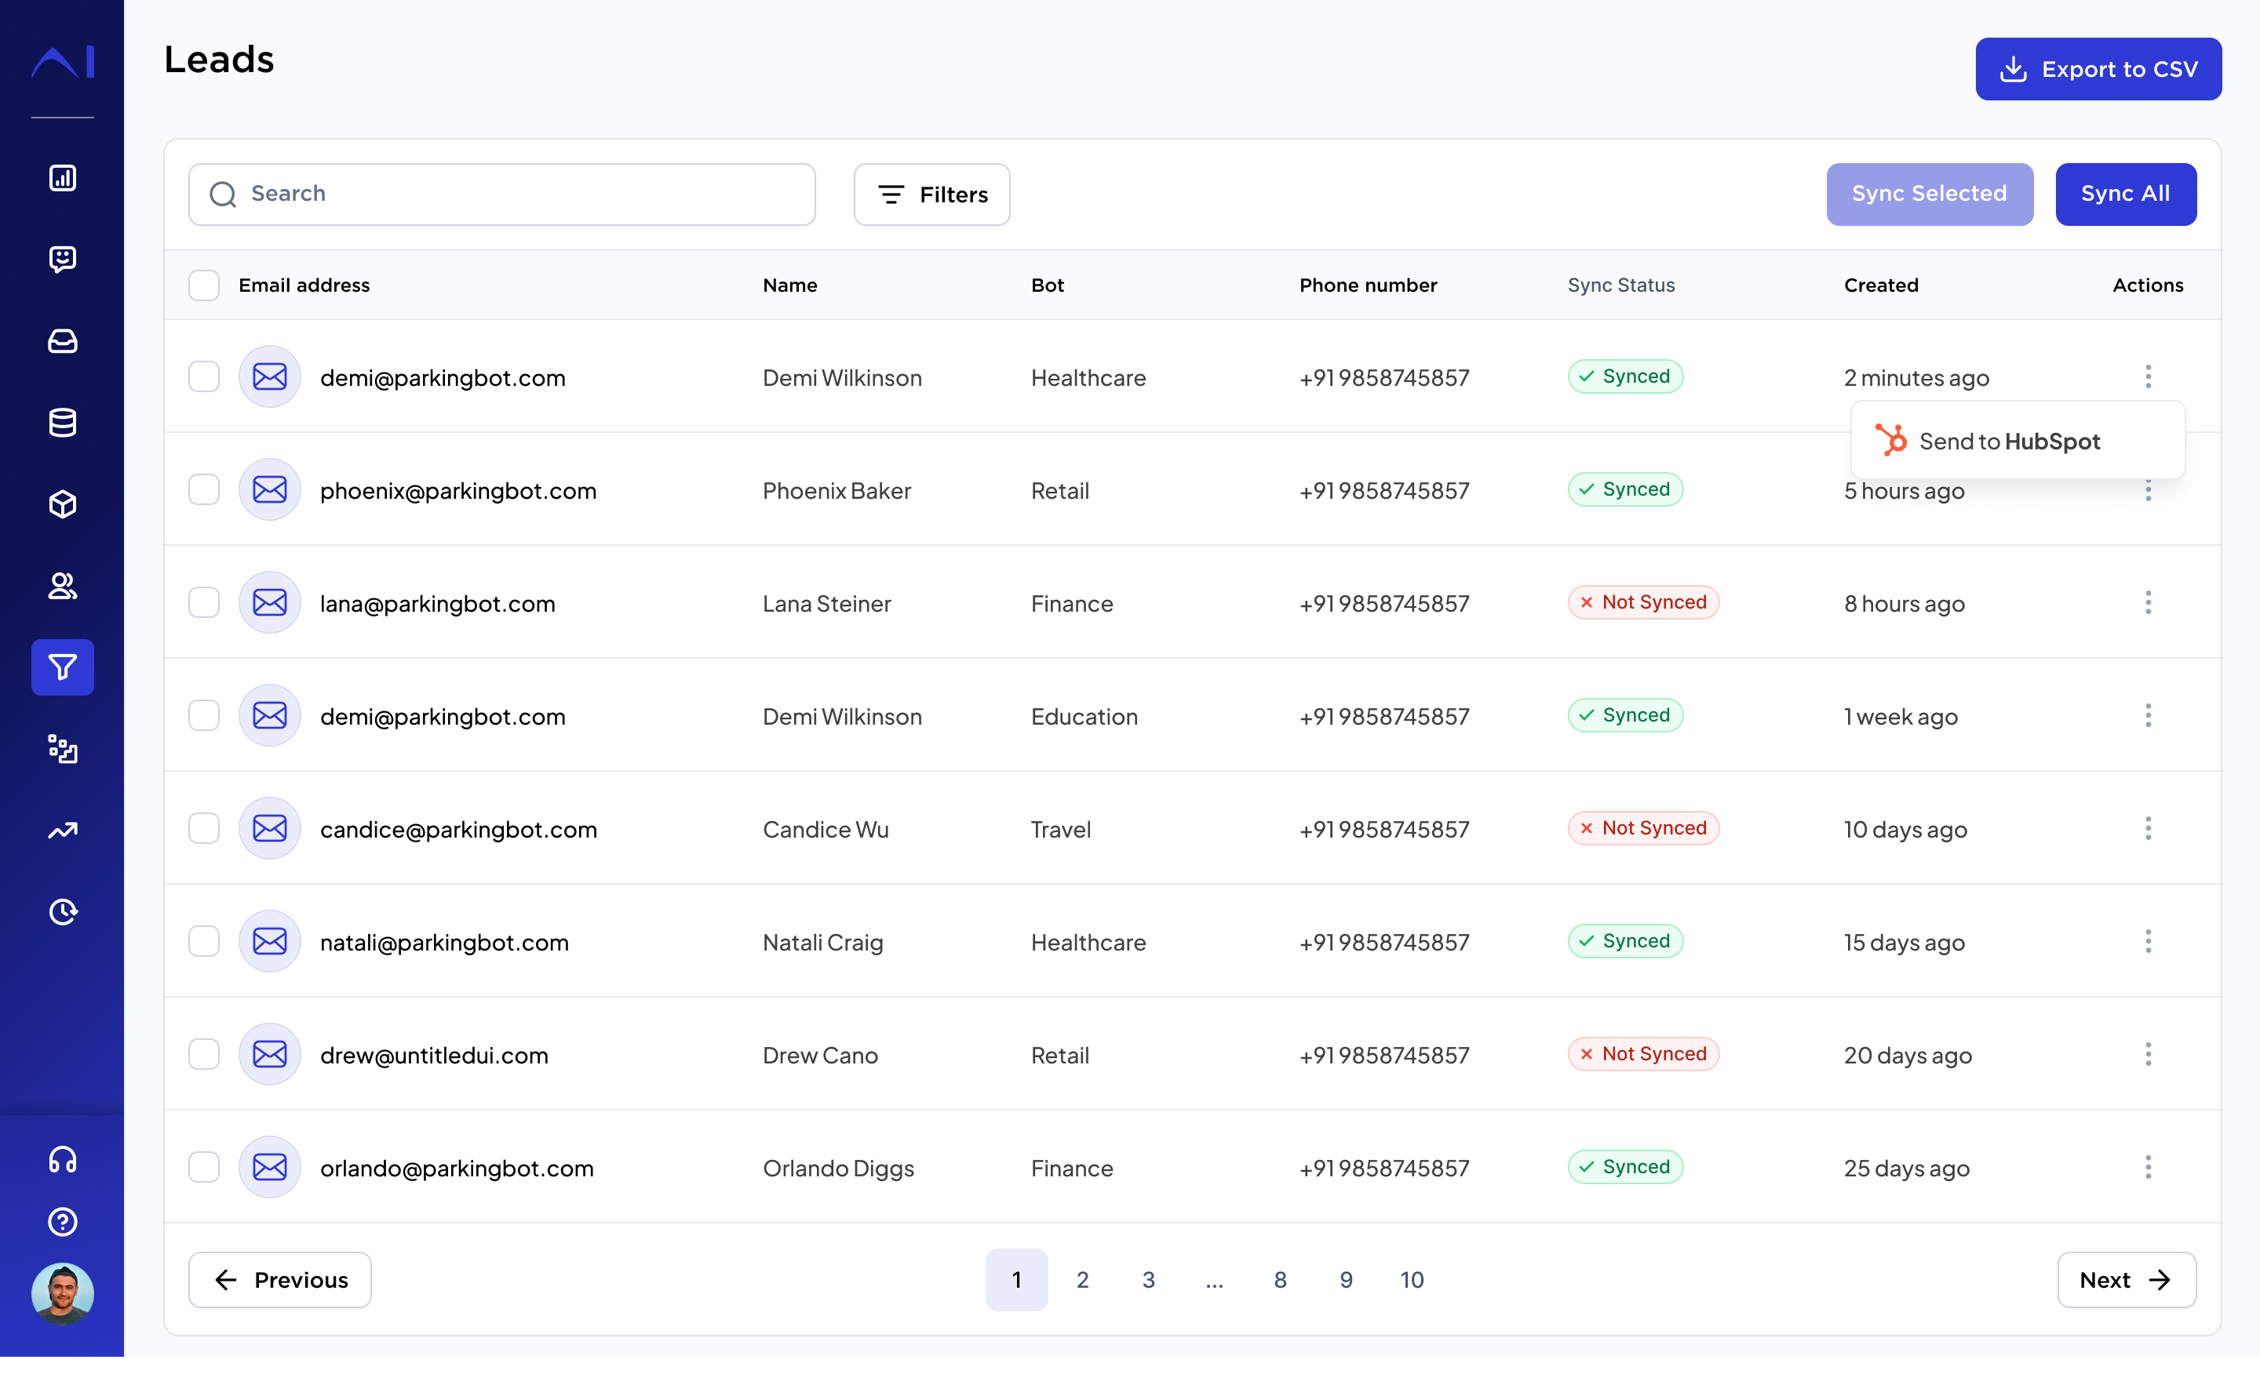The width and height of the screenshot is (2260, 1374).
Task: Click envelope icon for phoenix@parkingbot.com
Action: point(270,489)
